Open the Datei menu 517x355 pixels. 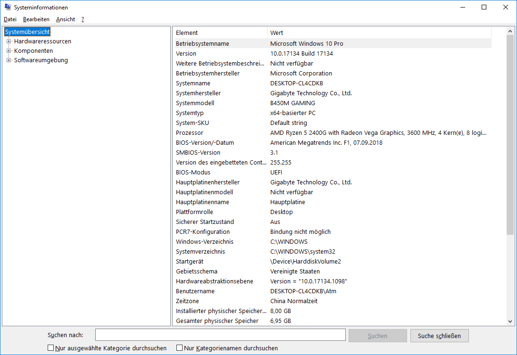pos(10,19)
